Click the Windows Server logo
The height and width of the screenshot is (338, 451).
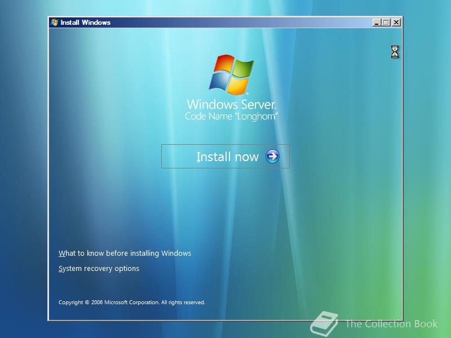pos(232,75)
